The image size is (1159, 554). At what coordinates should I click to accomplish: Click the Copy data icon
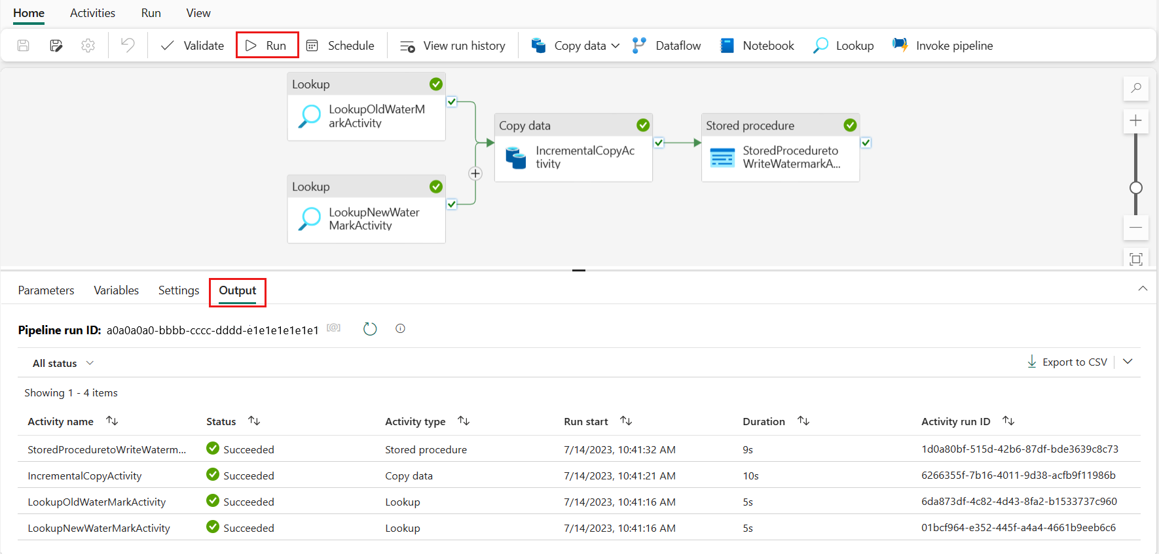pos(539,46)
